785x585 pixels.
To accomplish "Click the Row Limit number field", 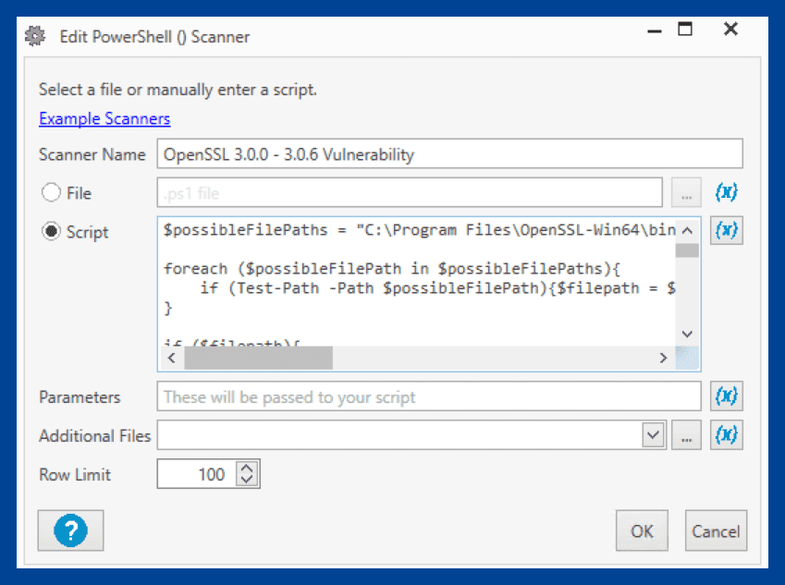I will 197,474.
